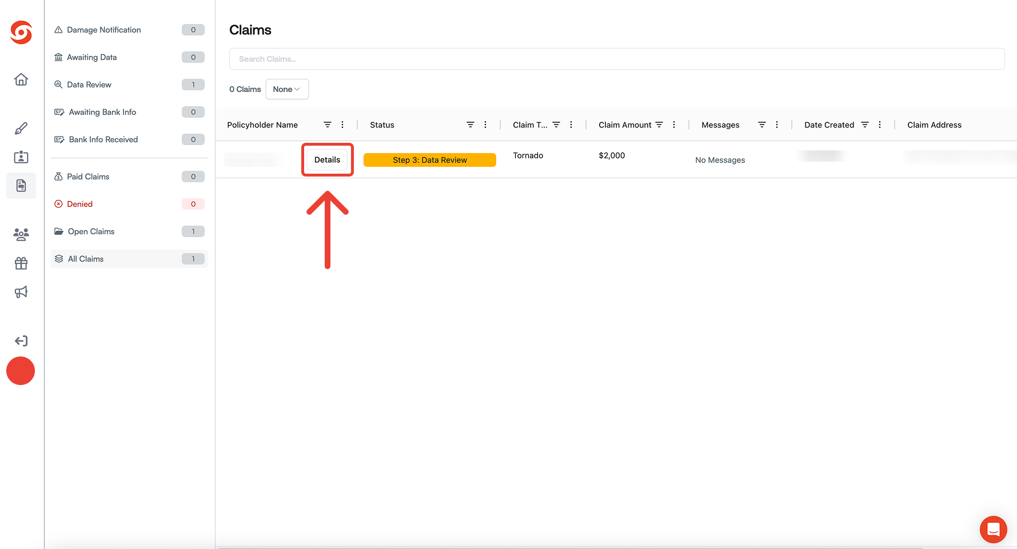Image resolution: width=1017 pixels, height=549 pixels.
Task: Open Claim Amount column options menu
Action: click(x=674, y=125)
